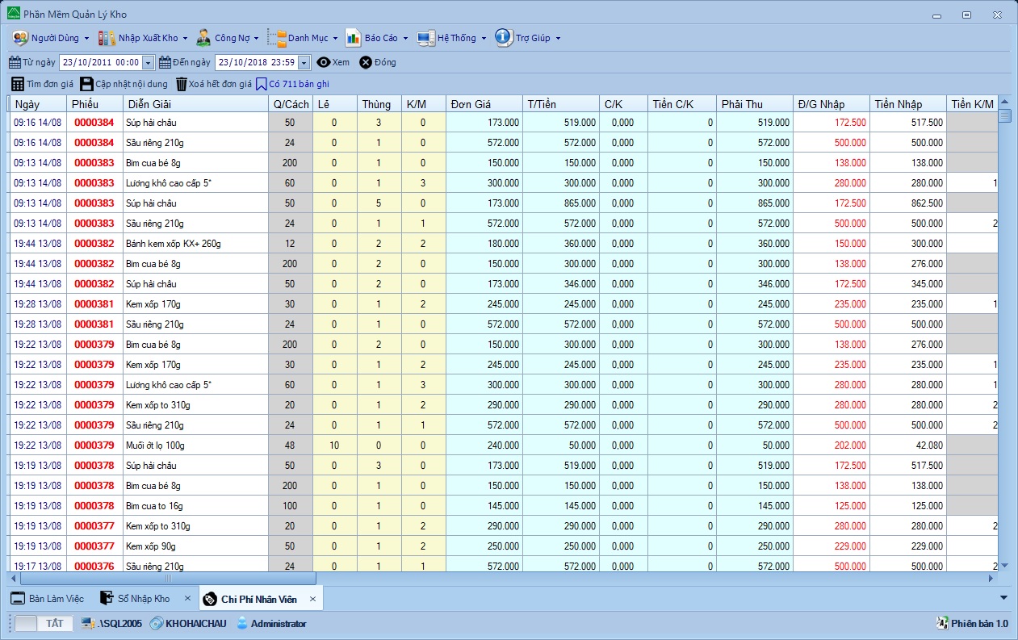Click the Người Dùng users icon
The image size is (1018, 640).
pyautogui.click(x=20, y=38)
